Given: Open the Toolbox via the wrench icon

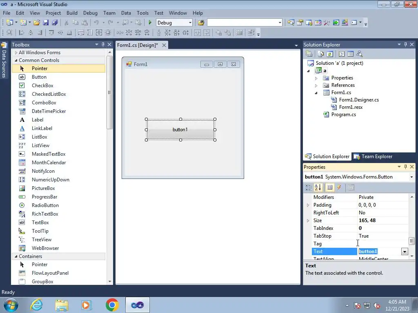Looking at the screenshot, I should click(327, 23).
